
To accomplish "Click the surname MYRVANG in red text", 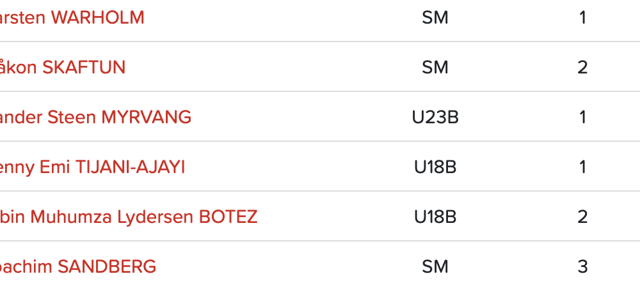I will click(x=146, y=118).
